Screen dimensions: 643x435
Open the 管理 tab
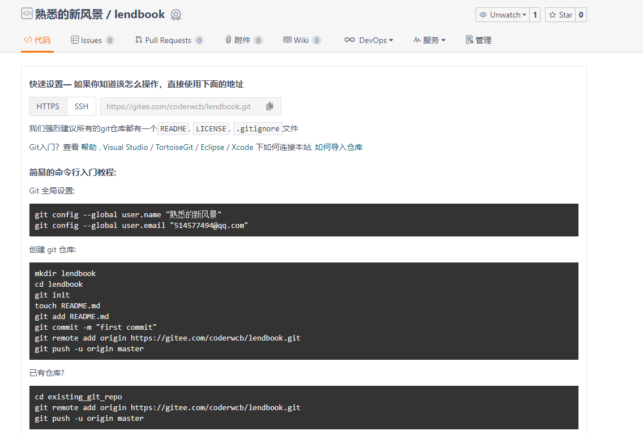pyautogui.click(x=478, y=40)
